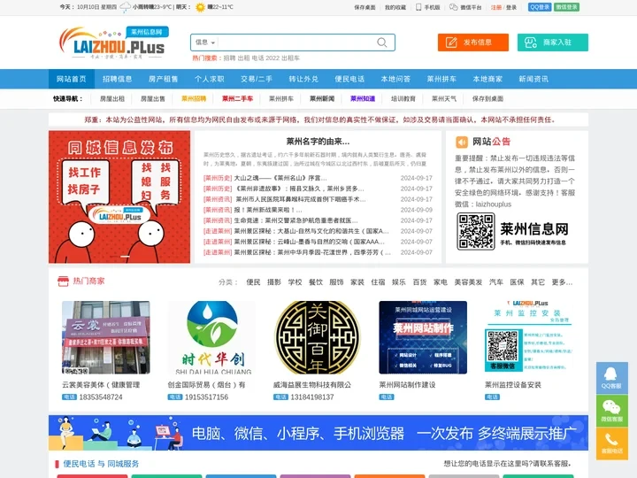
Task: Click the 我的收藏 link
Action: 395,7
